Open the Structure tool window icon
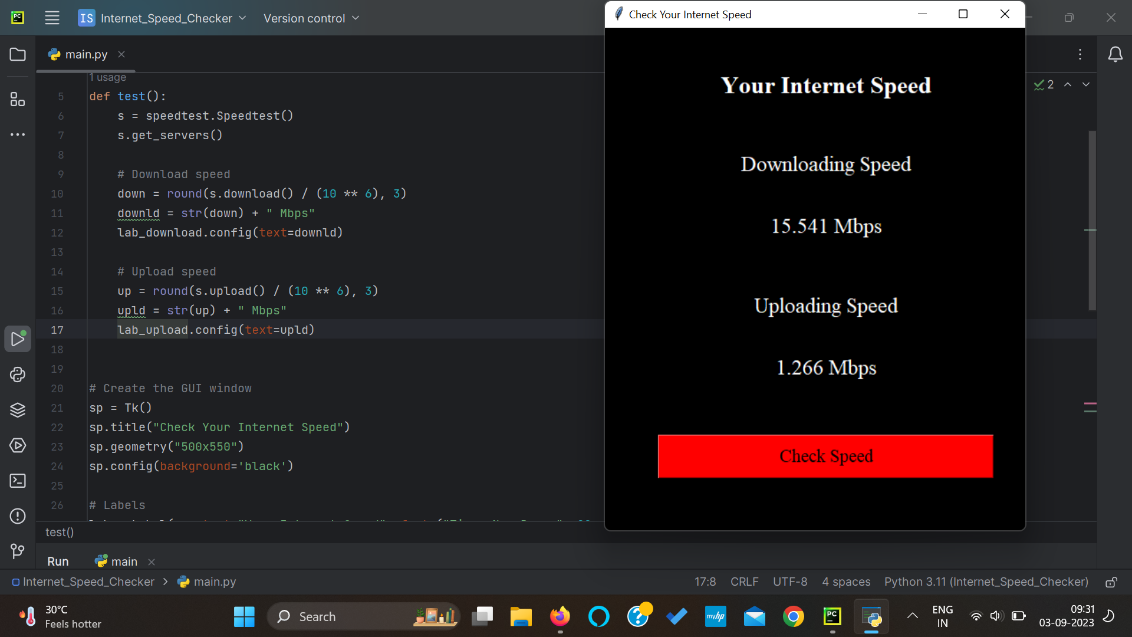 18,99
